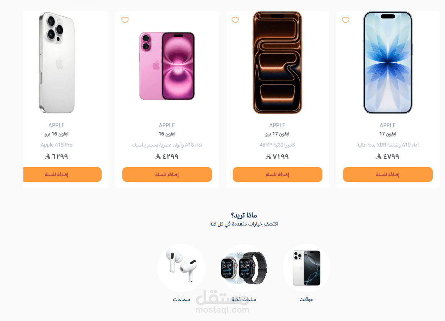Toggle wishlist heart on iPhone 17 Pro card
This screenshot has width=445, height=321.
pos(235,20)
